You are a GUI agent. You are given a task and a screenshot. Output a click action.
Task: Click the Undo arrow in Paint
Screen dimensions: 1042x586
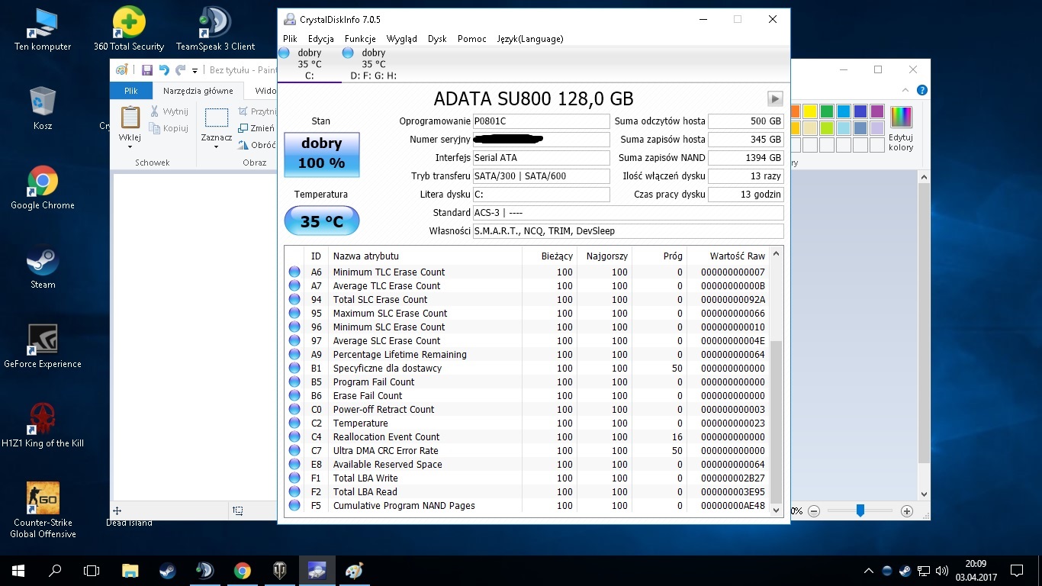(x=164, y=70)
